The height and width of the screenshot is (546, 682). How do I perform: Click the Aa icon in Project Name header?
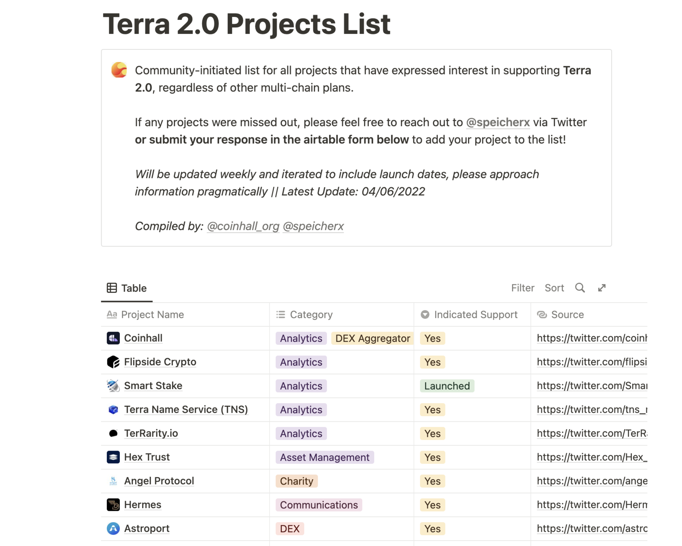112,314
